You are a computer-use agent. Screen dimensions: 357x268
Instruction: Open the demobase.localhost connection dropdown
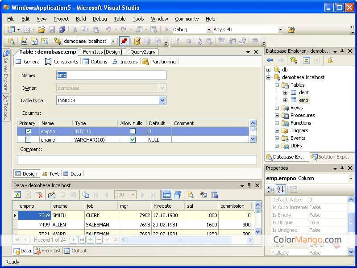click(x=113, y=41)
